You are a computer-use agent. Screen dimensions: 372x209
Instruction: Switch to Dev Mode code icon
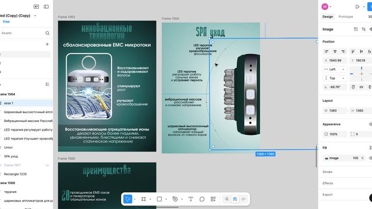coord(244,199)
